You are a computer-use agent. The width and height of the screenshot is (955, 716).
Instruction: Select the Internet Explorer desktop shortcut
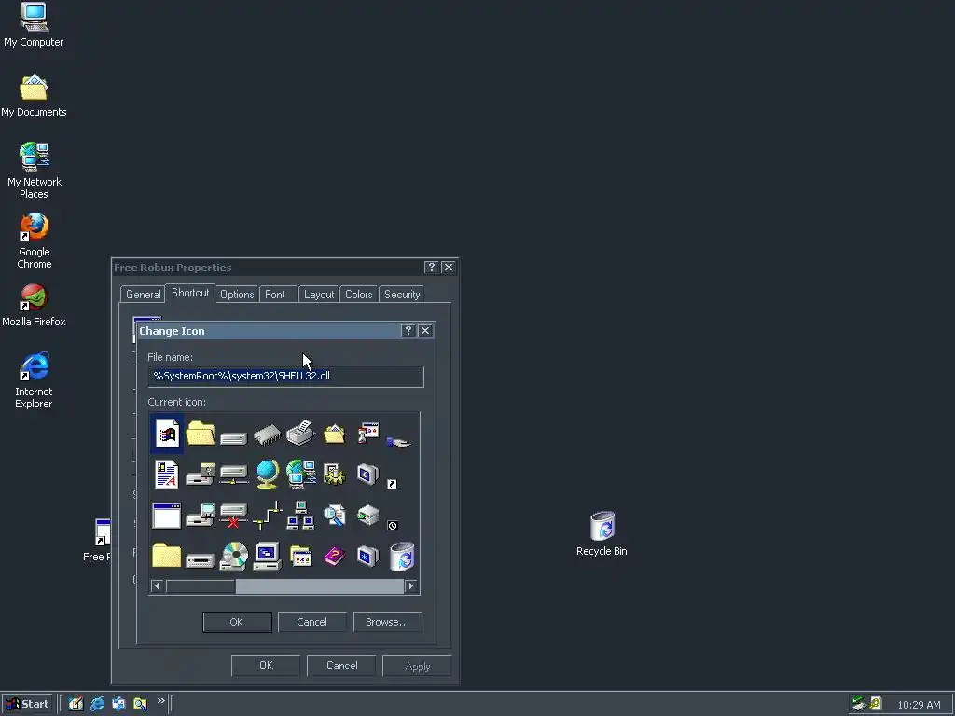[35, 380]
